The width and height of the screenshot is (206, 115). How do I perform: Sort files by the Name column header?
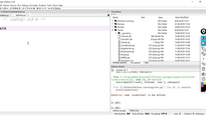click(115, 17)
